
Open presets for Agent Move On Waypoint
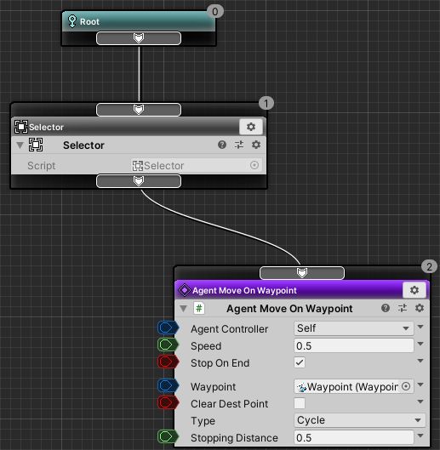coord(403,308)
